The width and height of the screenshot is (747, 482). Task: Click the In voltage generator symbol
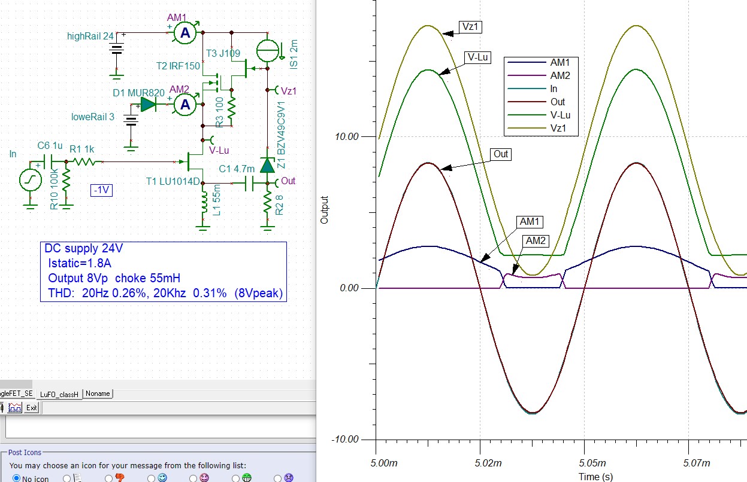(30, 180)
